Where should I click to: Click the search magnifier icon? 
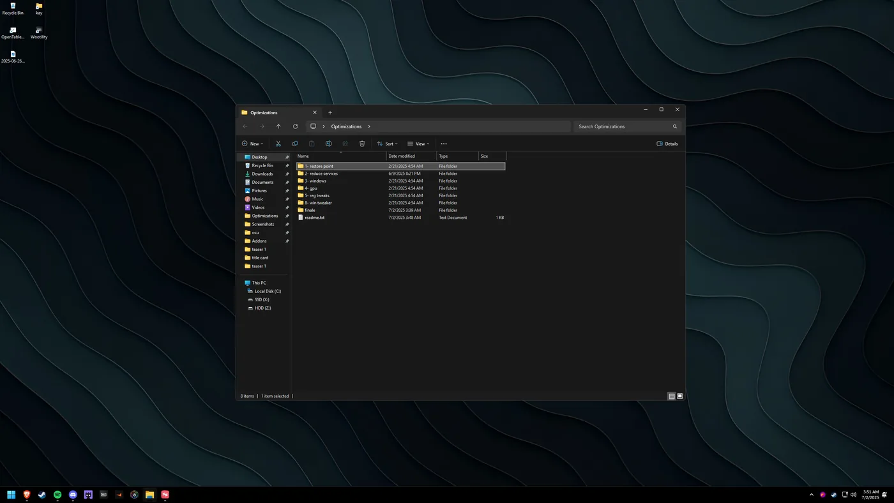tap(675, 126)
